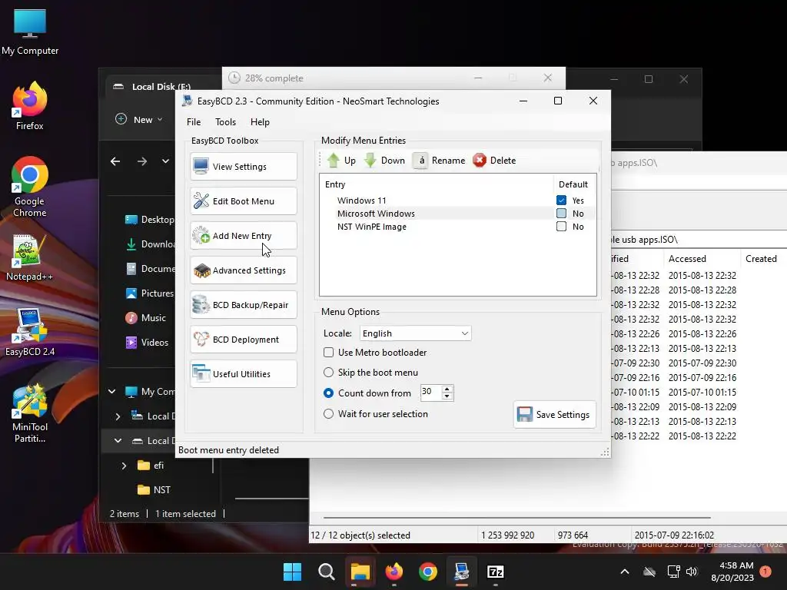Open View Settings in EasyBCD Toolbox

(244, 167)
